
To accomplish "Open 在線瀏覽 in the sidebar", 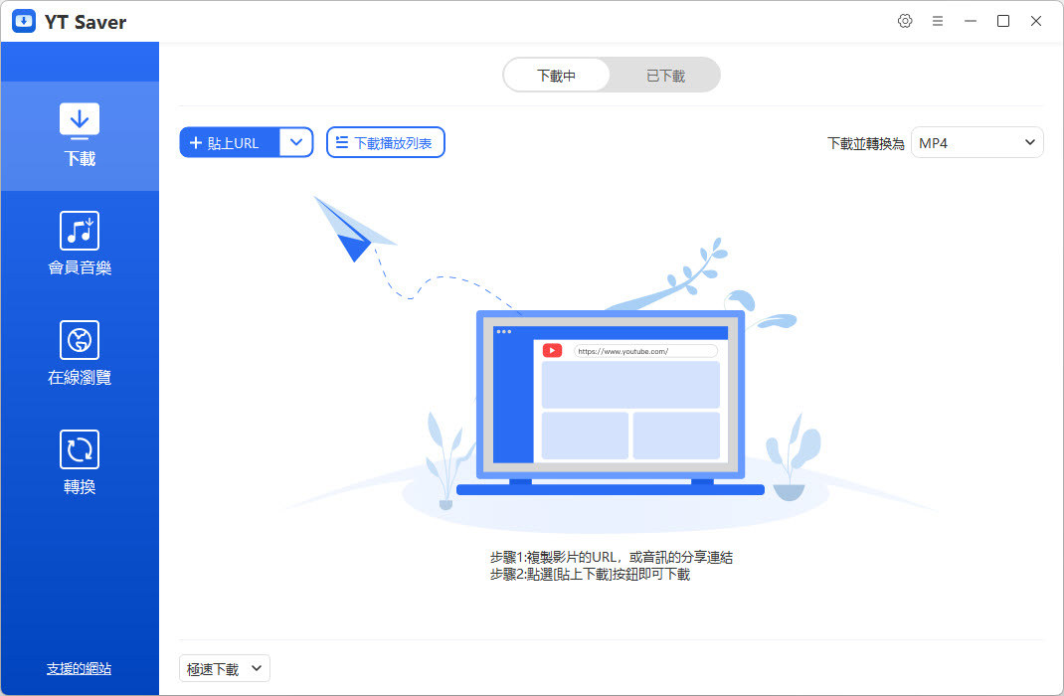I will (x=79, y=353).
